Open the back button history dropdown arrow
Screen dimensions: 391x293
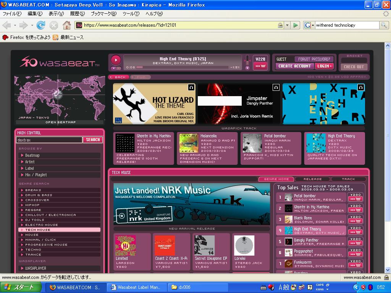(x=15, y=25)
